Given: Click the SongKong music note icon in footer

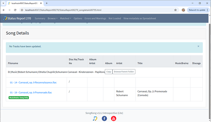Looking at the screenshot, I should tap(95, 118).
